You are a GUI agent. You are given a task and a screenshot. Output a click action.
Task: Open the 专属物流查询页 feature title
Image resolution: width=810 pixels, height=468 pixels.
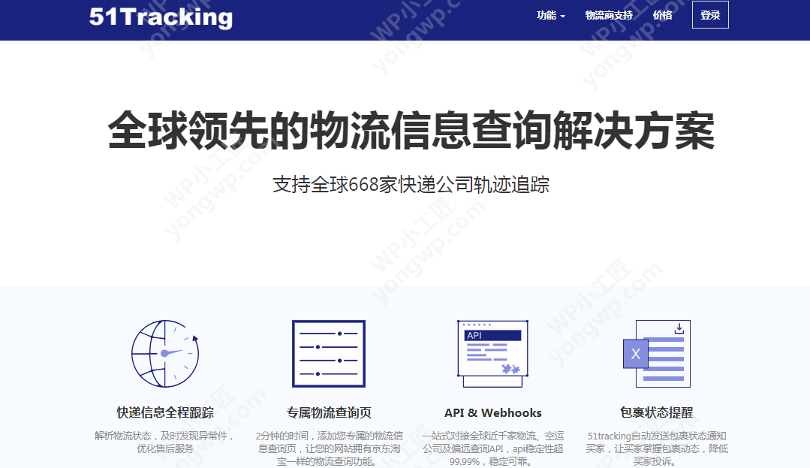coord(329,412)
